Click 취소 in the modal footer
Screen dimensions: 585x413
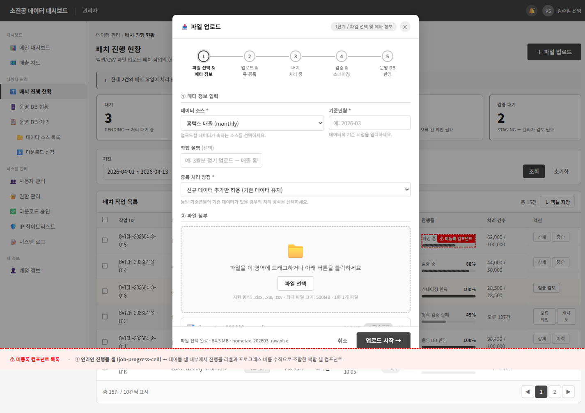click(342, 341)
